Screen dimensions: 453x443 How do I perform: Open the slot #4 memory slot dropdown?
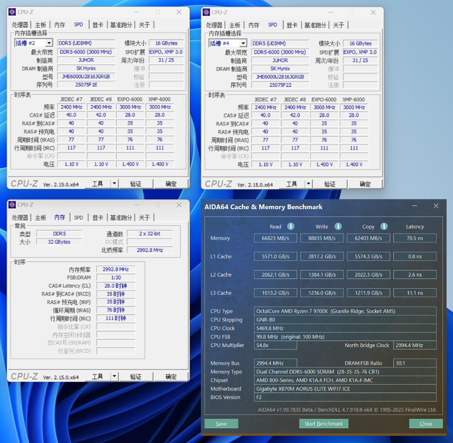pyautogui.click(x=244, y=44)
